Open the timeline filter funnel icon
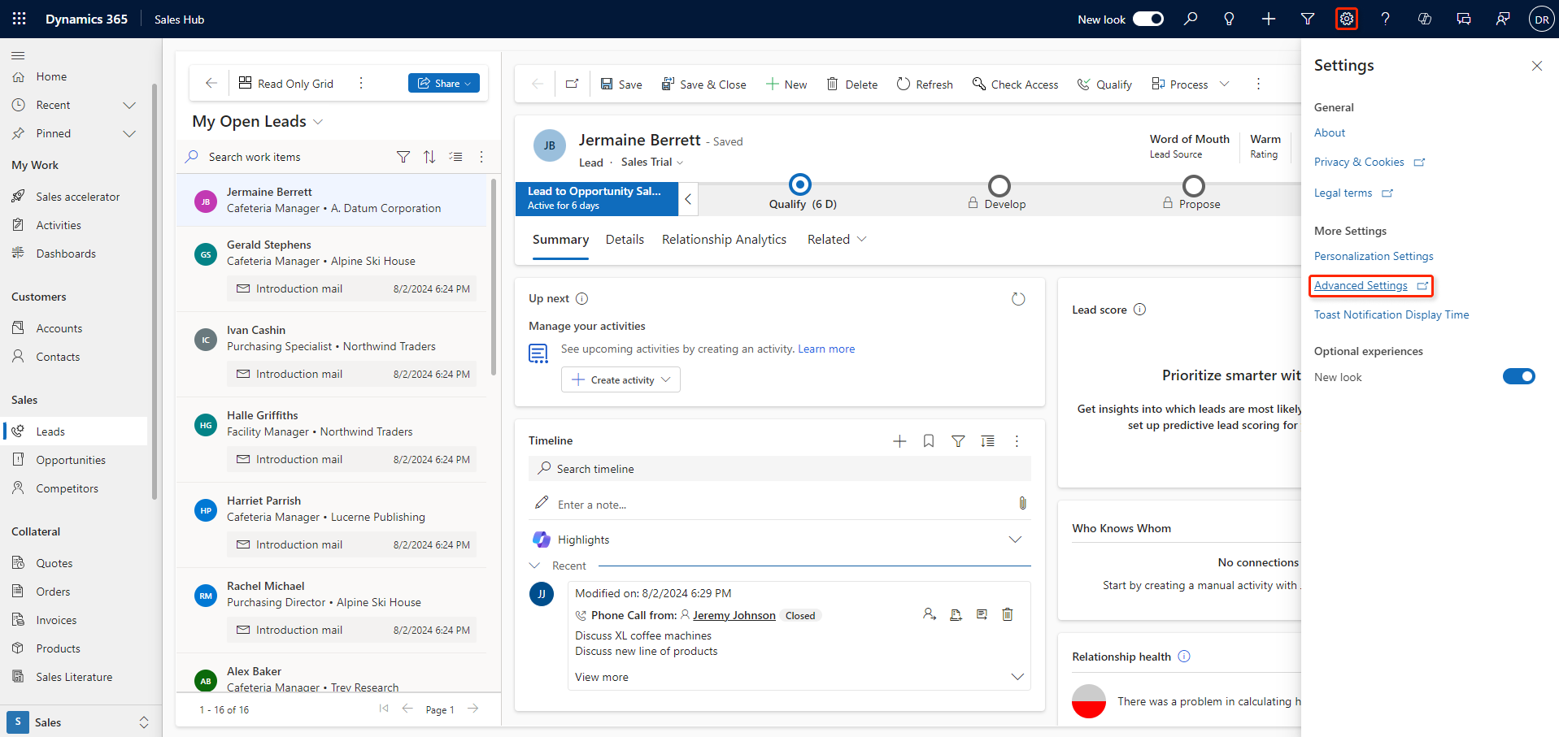 tap(958, 441)
